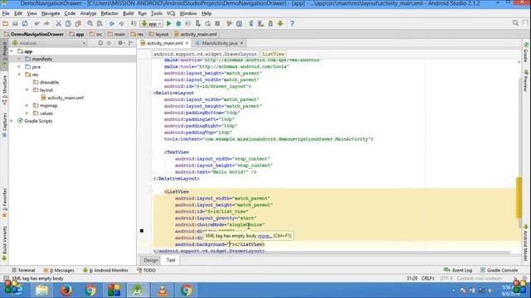Image resolution: width=531 pixels, height=298 pixels.
Task: Click the Undo arrow icon
Action: click(x=37, y=24)
